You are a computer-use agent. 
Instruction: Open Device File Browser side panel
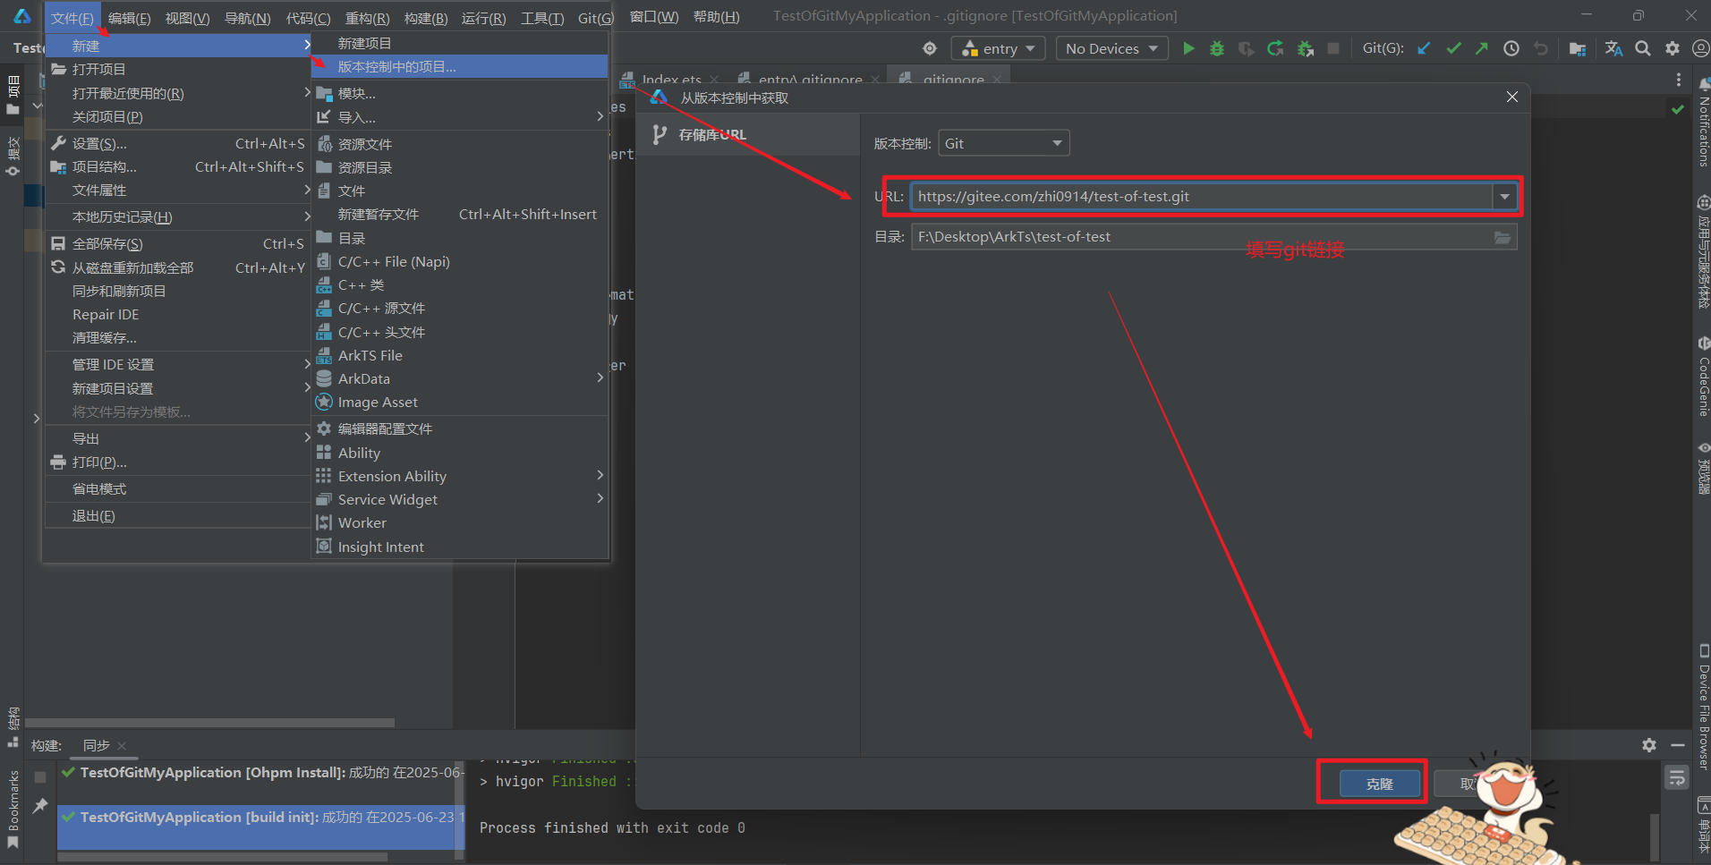tap(1703, 708)
